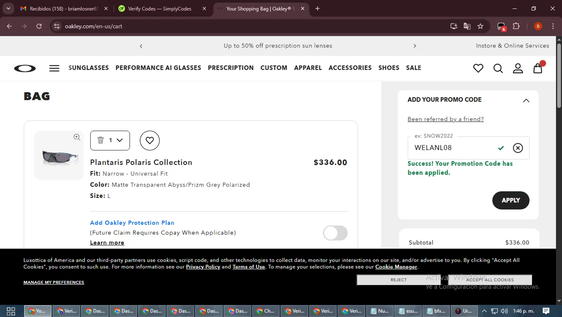Open Instore & Online Services link
The width and height of the screenshot is (562, 317).
[x=513, y=46]
